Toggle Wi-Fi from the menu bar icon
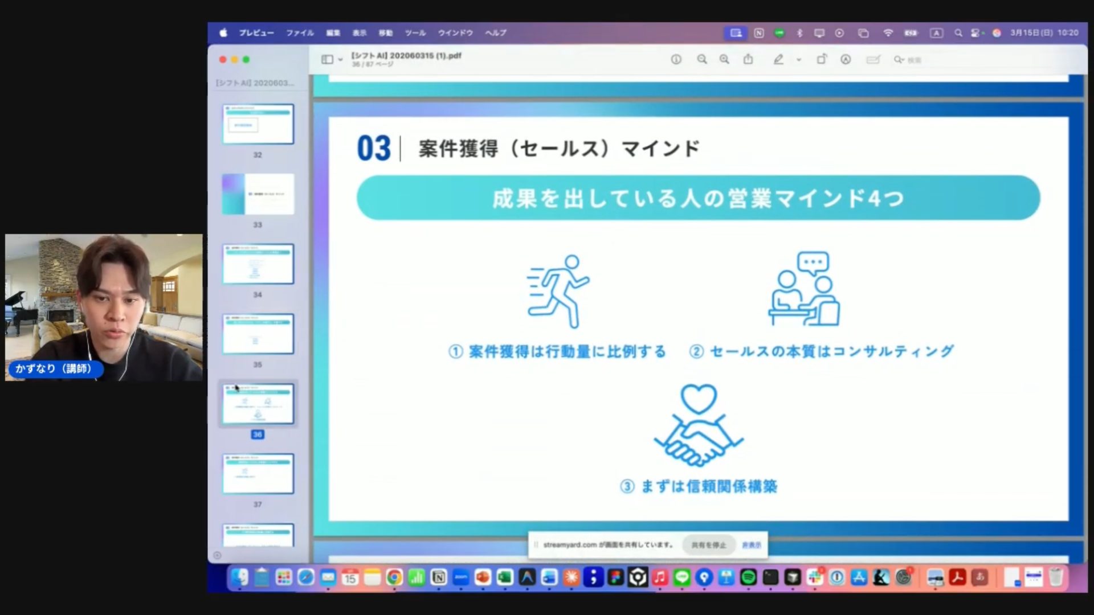Image resolution: width=1094 pixels, height=615 pixels. point(888,33)
